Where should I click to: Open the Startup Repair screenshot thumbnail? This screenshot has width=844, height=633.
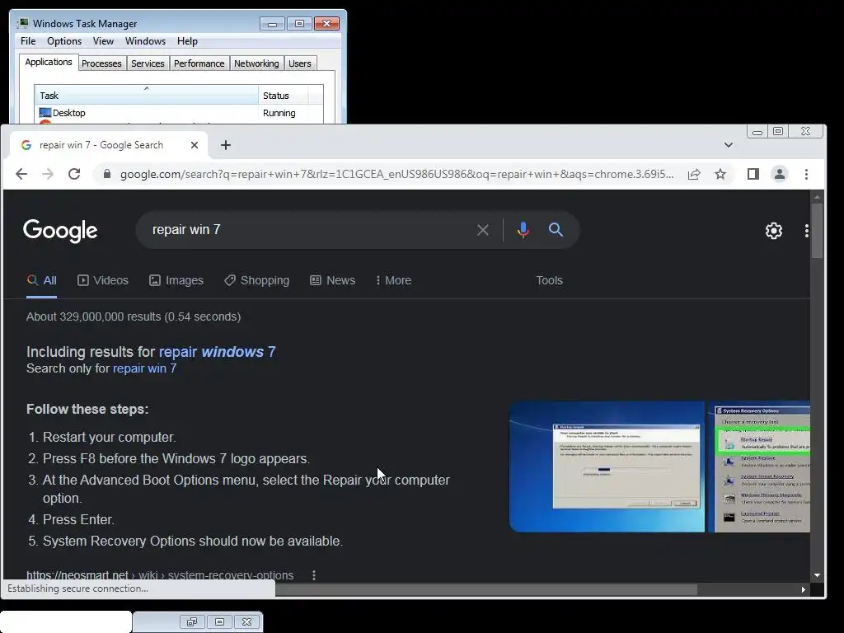(x=607, y=467)
